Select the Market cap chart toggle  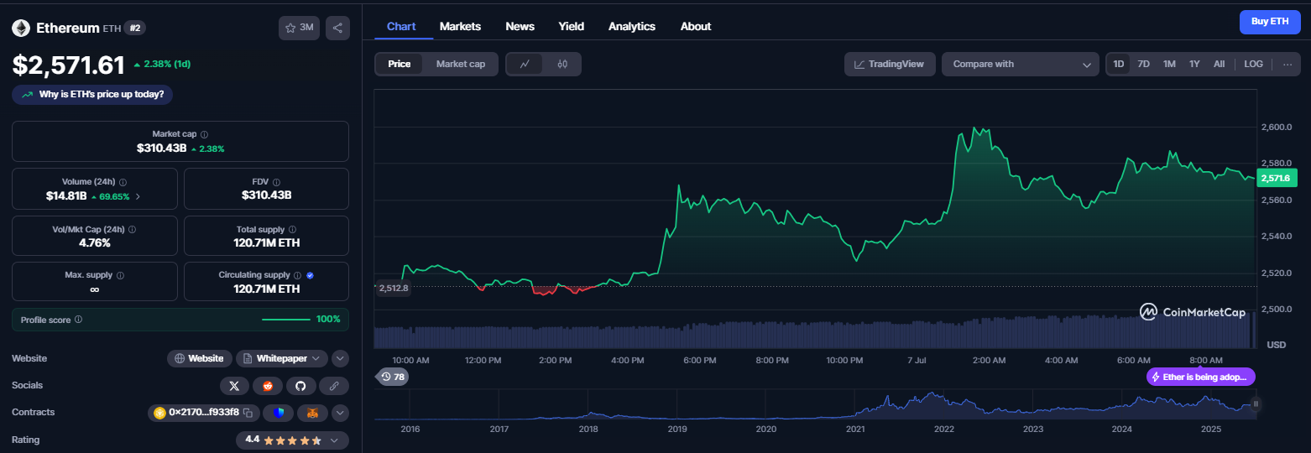click(x=461, y=64)
